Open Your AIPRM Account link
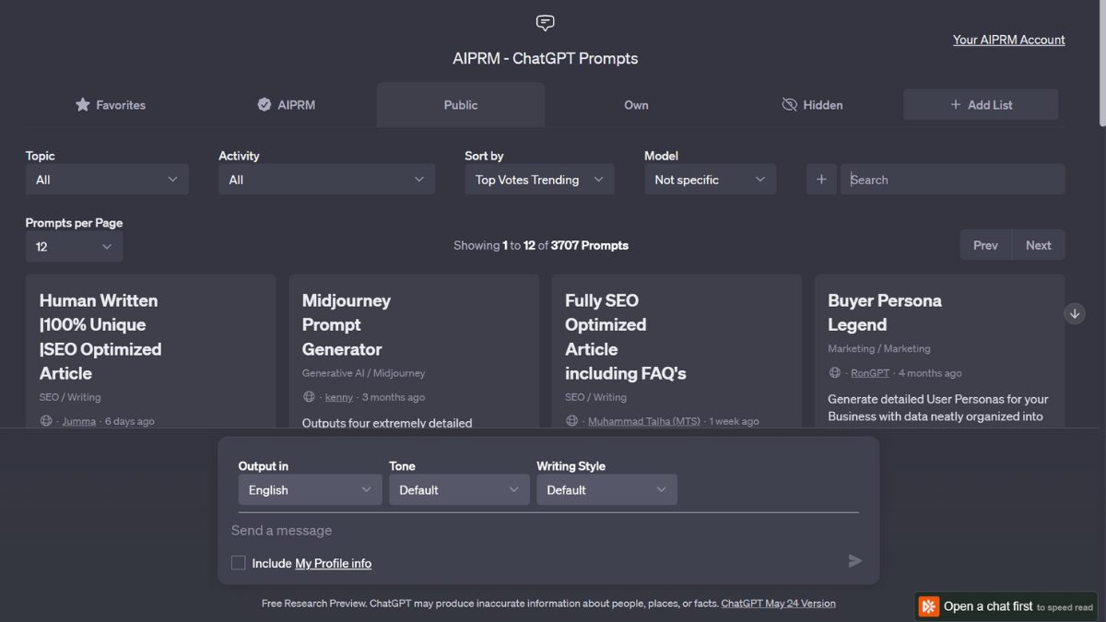This screenshot has height=622, width=1106. [1008, 40]
